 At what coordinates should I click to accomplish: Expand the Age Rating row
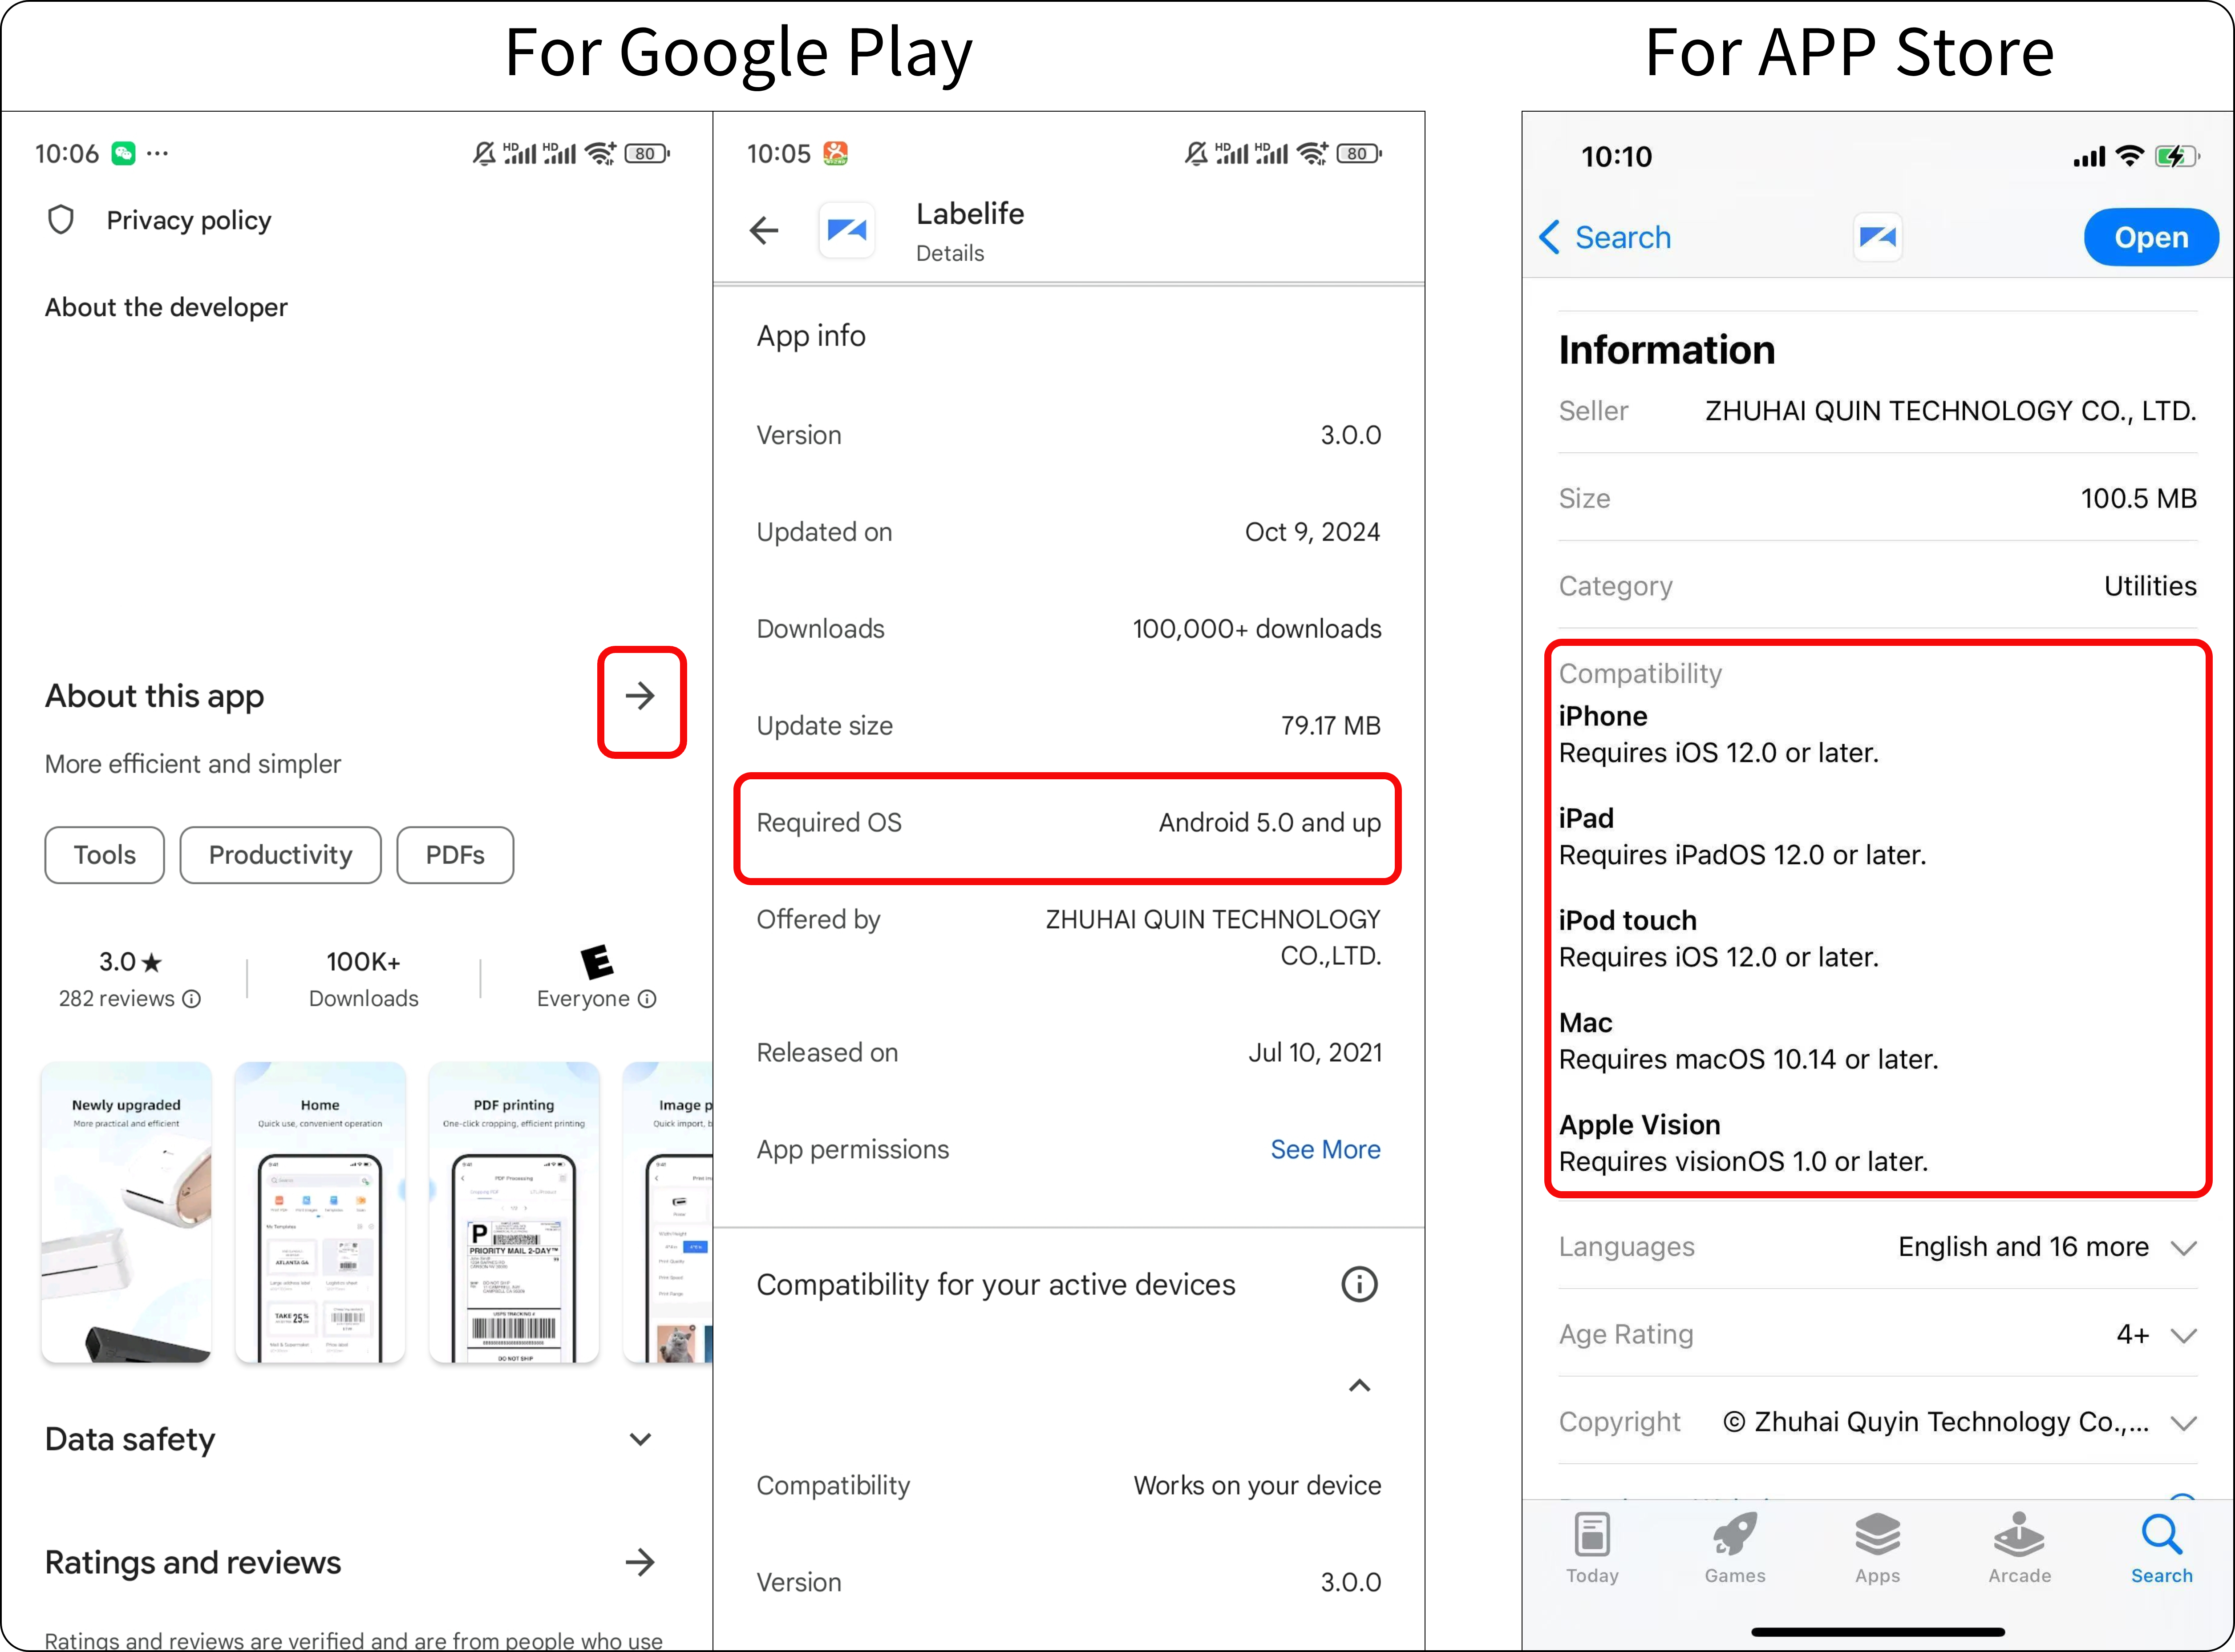(1878, 1334)
